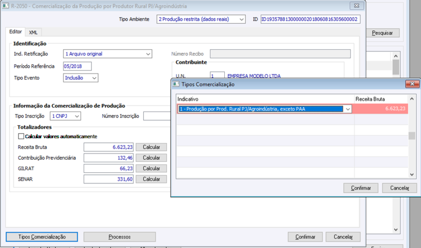421x248 pixels.
Task: Click Calcular next to SENAR
Action: click(x=151, y=179)
